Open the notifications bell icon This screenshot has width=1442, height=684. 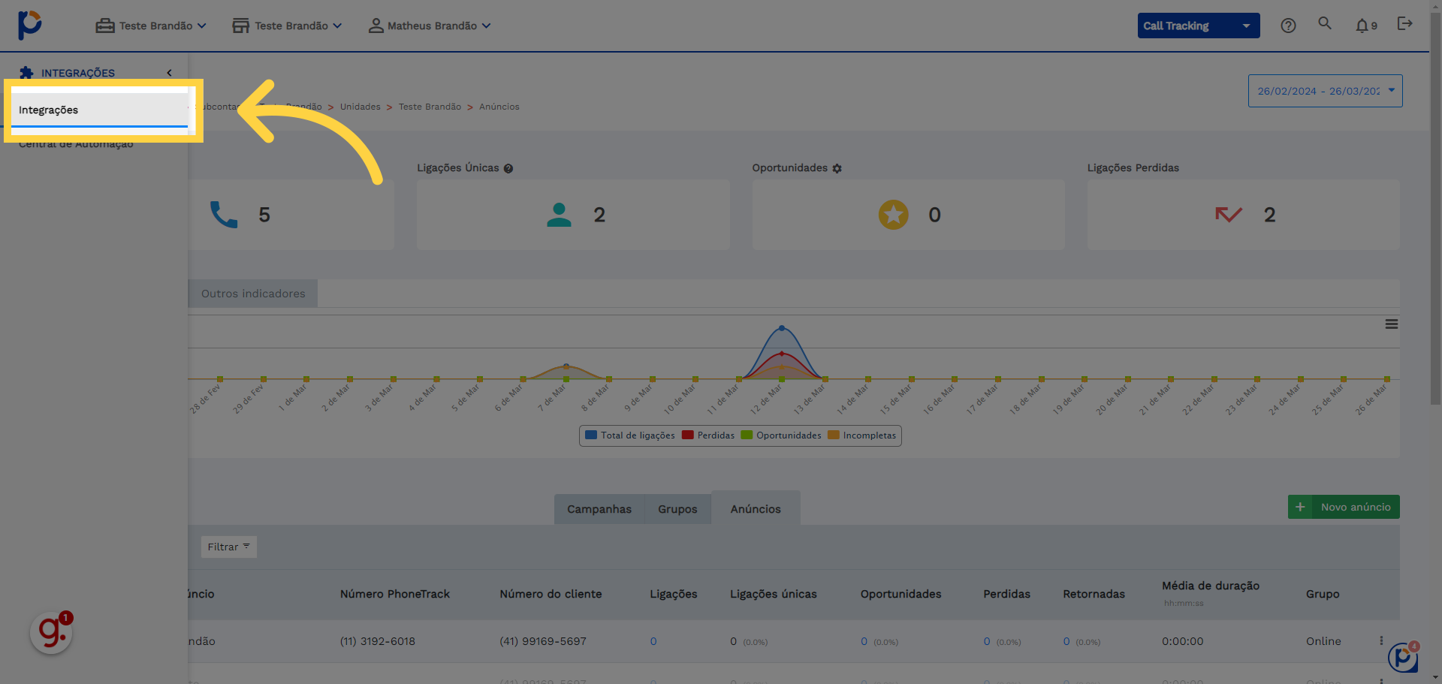coord(1362,26)
